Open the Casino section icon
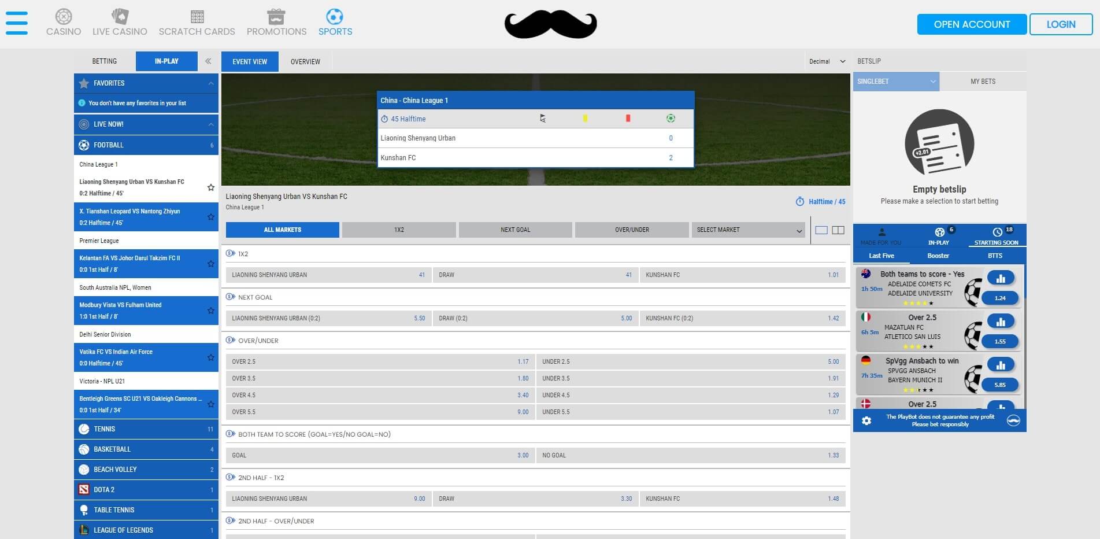 (x=62, y=17)
